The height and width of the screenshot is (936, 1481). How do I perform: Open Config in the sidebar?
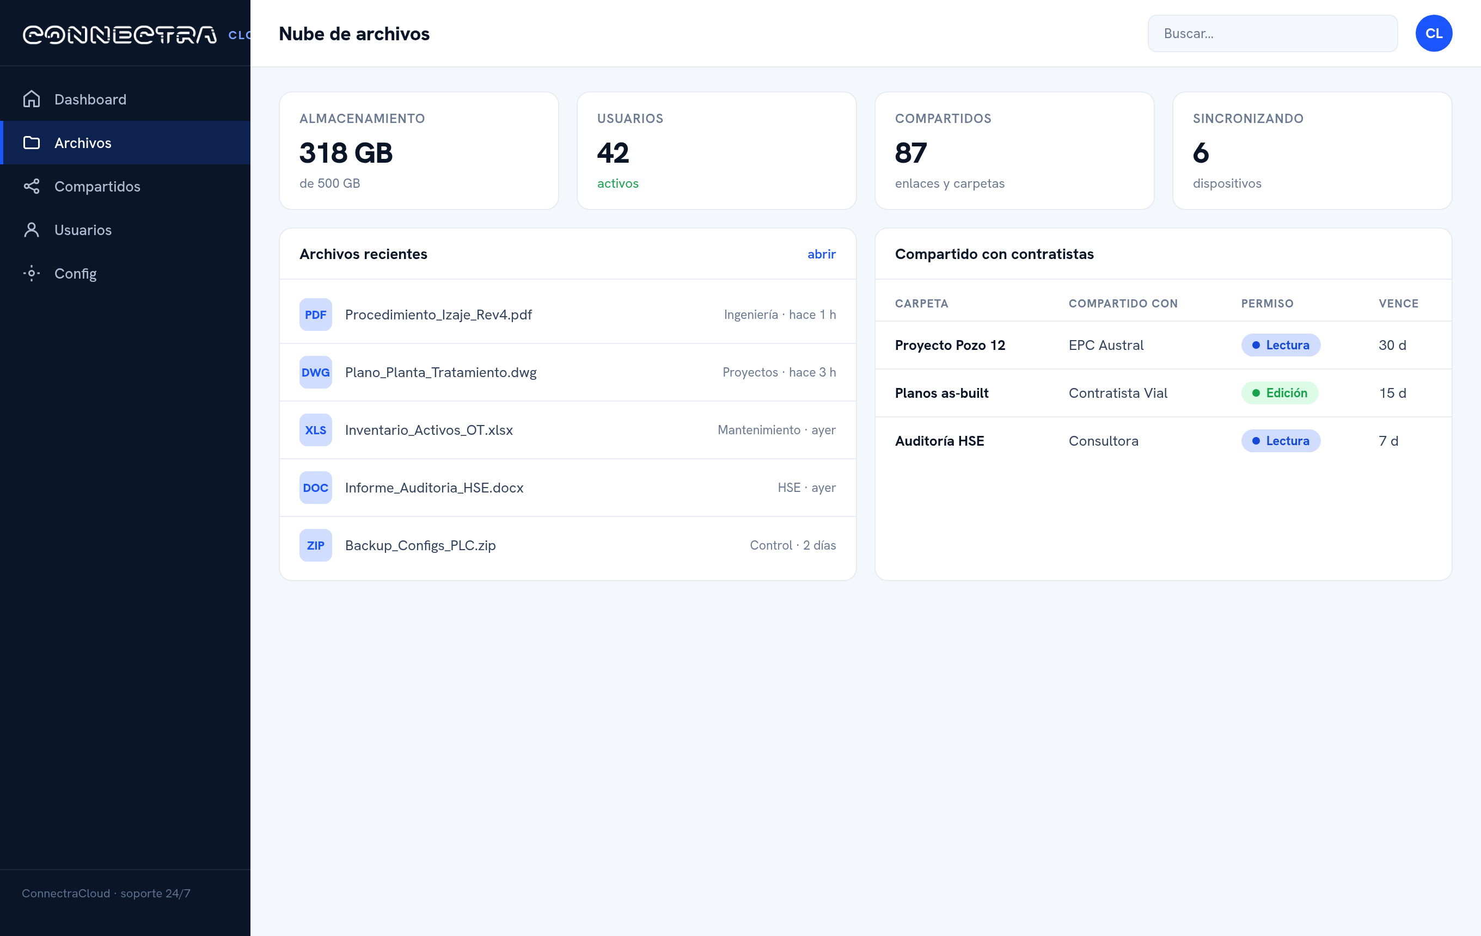125,274
